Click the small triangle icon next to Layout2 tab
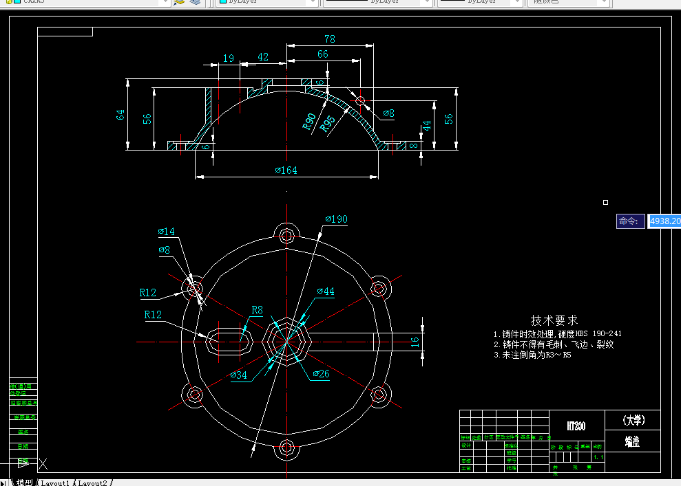The image size is (681, 486). pyautogui.click(x=112, y=483)
